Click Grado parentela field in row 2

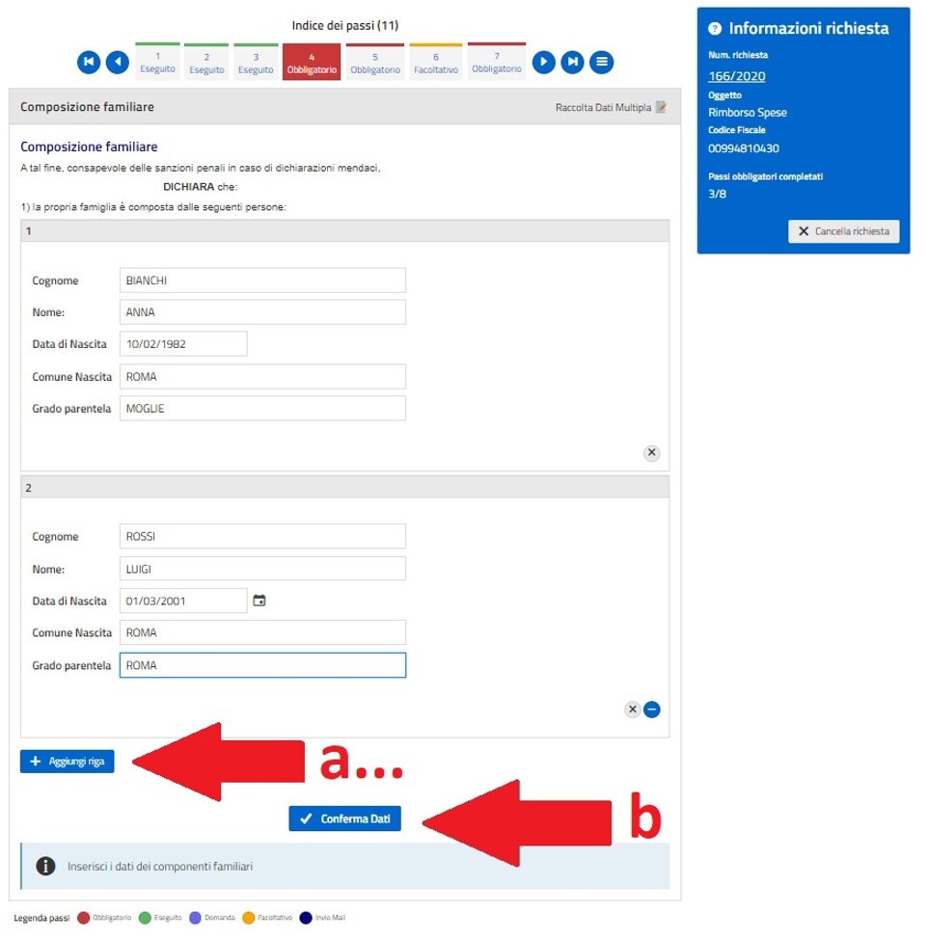pyautogui.click(x=262, y=665)
